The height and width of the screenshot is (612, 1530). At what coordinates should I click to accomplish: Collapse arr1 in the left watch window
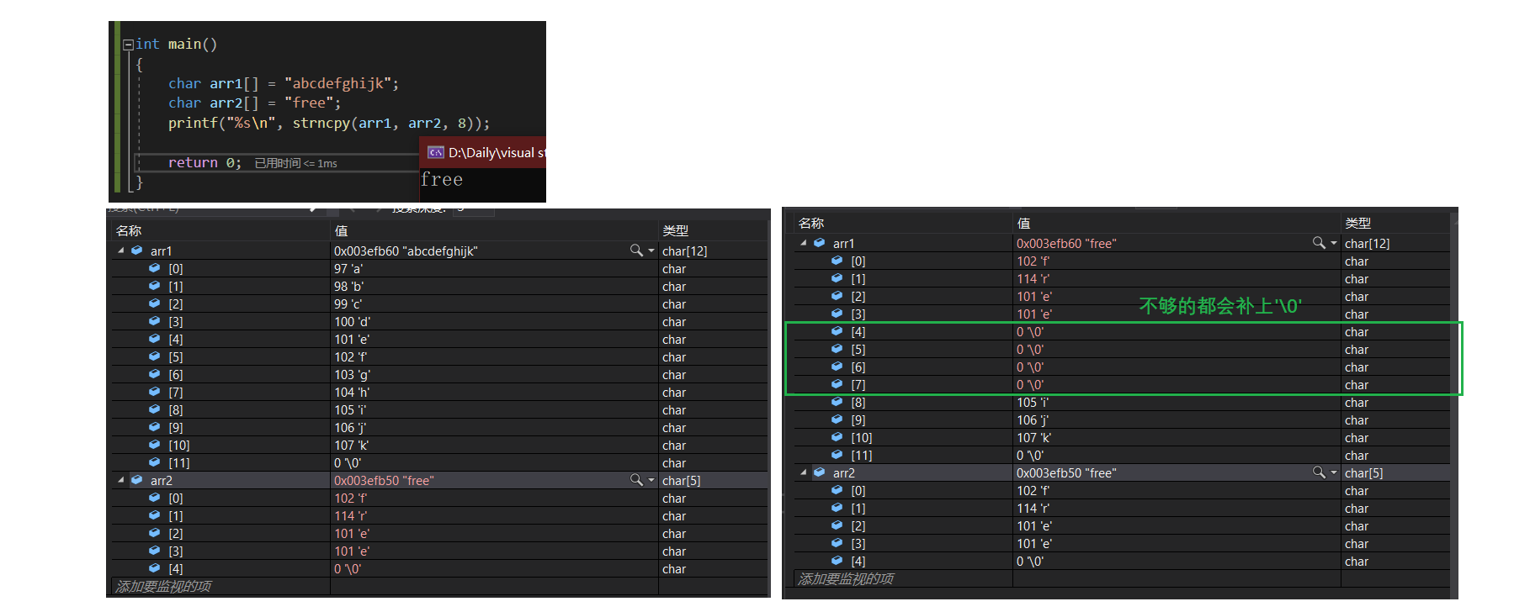[x=120, y=251]
